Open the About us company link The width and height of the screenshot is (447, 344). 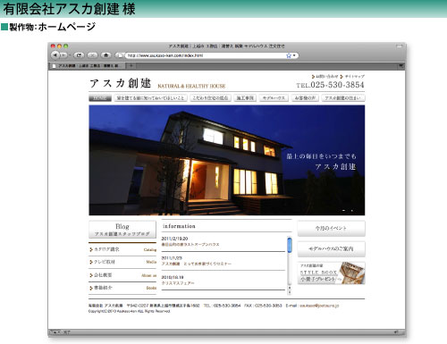click(122, 275)
